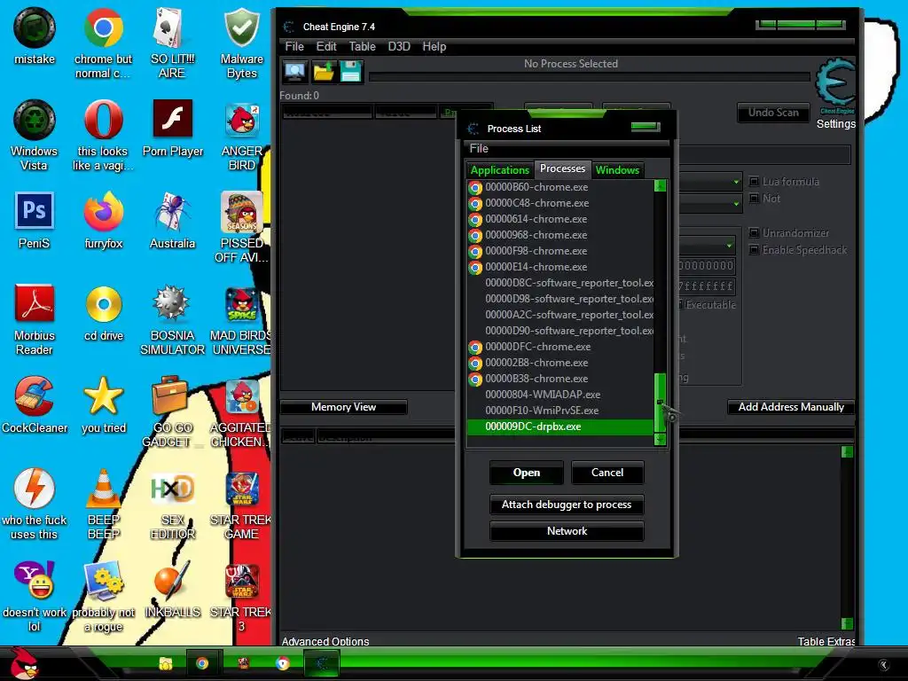Toggle the Executable checkbox

click(681, 305)
